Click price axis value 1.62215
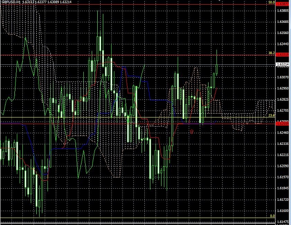291x225 pixels. tap(283, 155)
